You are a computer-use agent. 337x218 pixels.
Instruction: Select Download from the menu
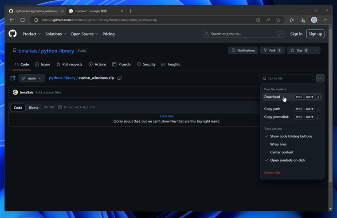292,97
